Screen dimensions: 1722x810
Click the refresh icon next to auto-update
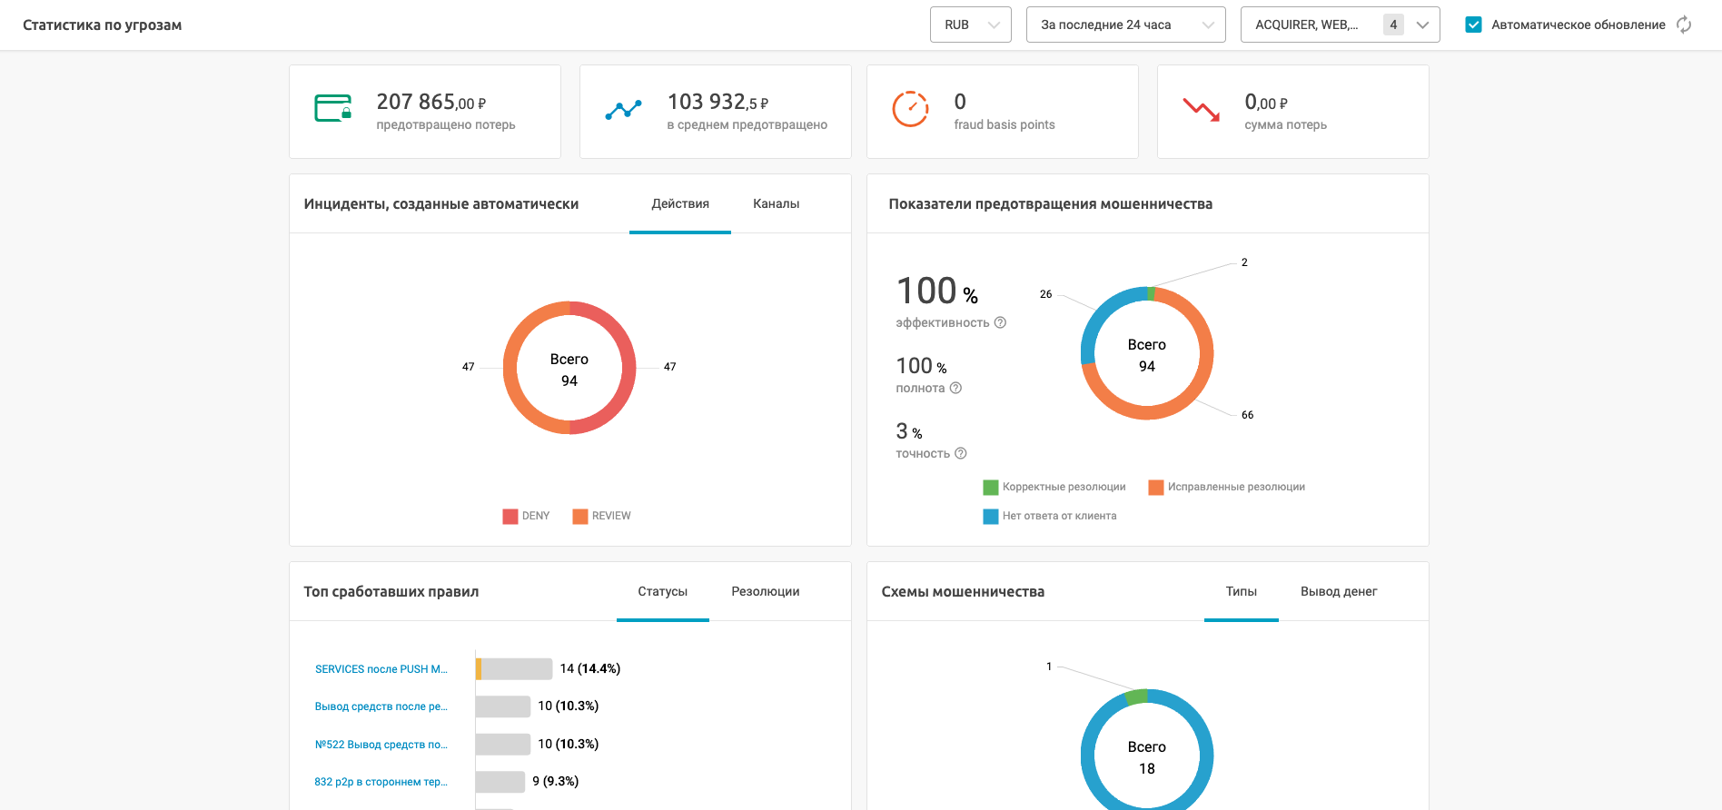pyautogui.click(x=1684, y=25)
